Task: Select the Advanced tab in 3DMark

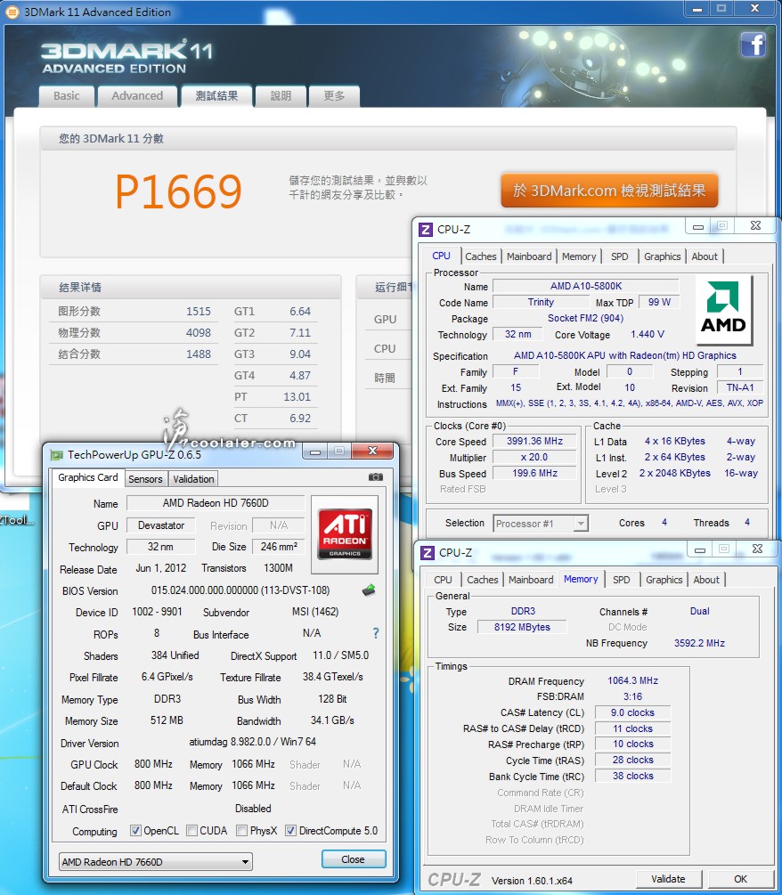Action: pos(137,96)
